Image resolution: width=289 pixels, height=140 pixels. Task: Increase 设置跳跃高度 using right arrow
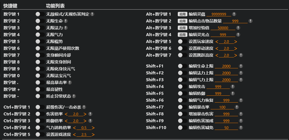[x=236, y=55]
